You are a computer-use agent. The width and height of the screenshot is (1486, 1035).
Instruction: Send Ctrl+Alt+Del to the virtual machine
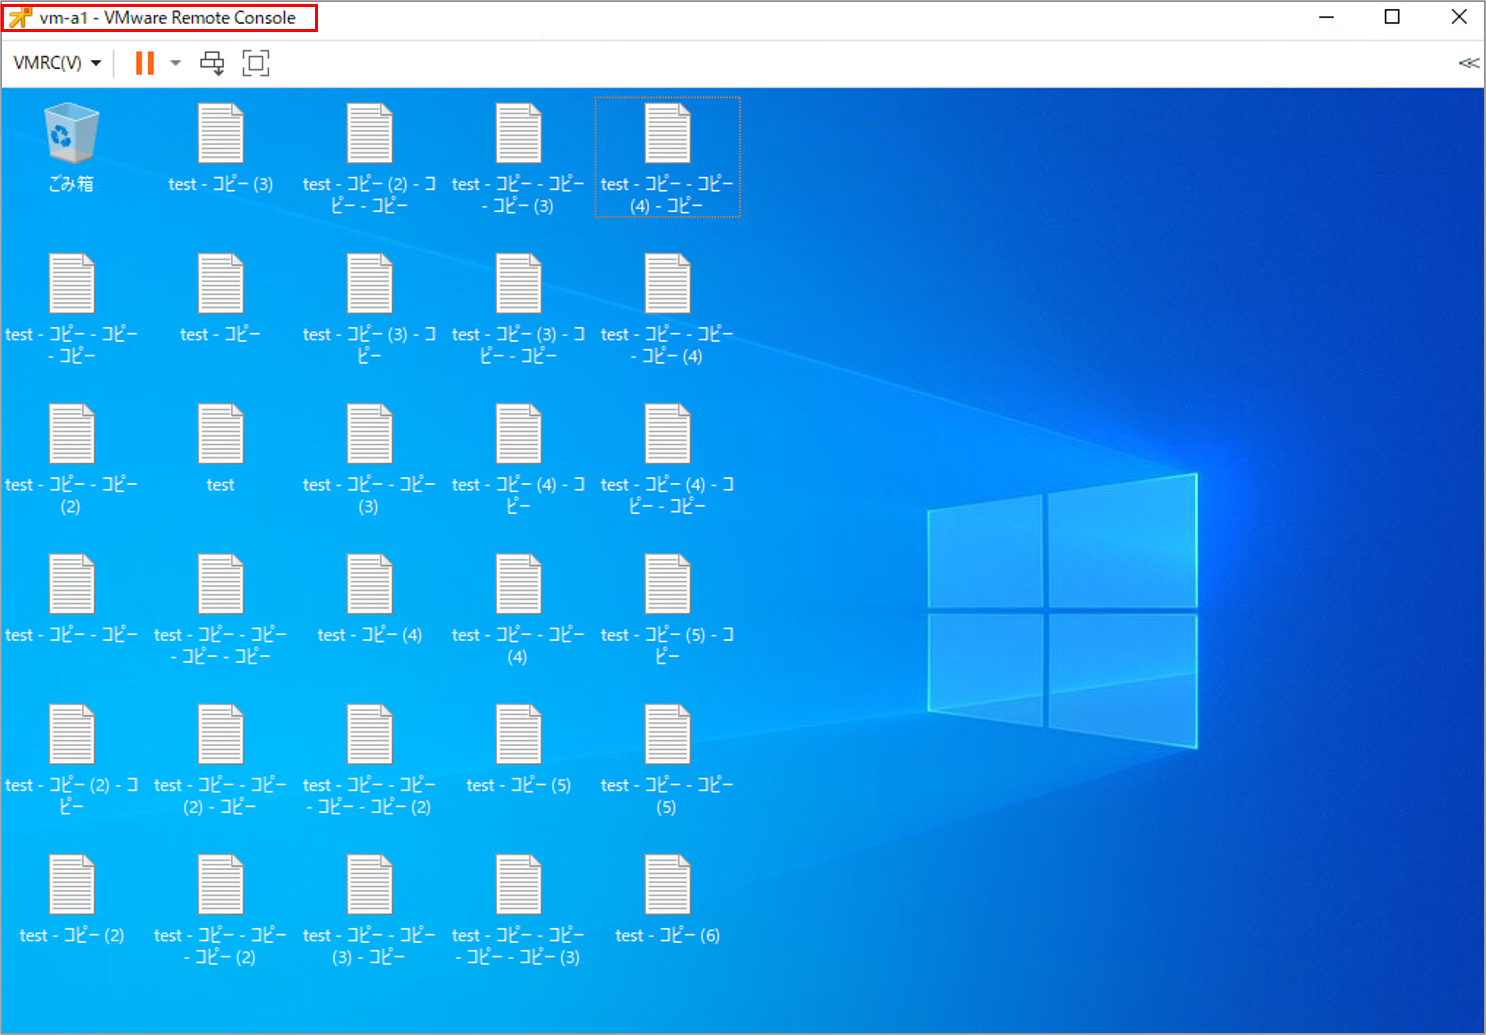click(x=211, y=63)
